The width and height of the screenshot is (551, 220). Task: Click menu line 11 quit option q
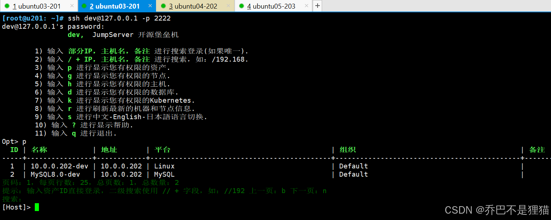[x=76, y=133]
